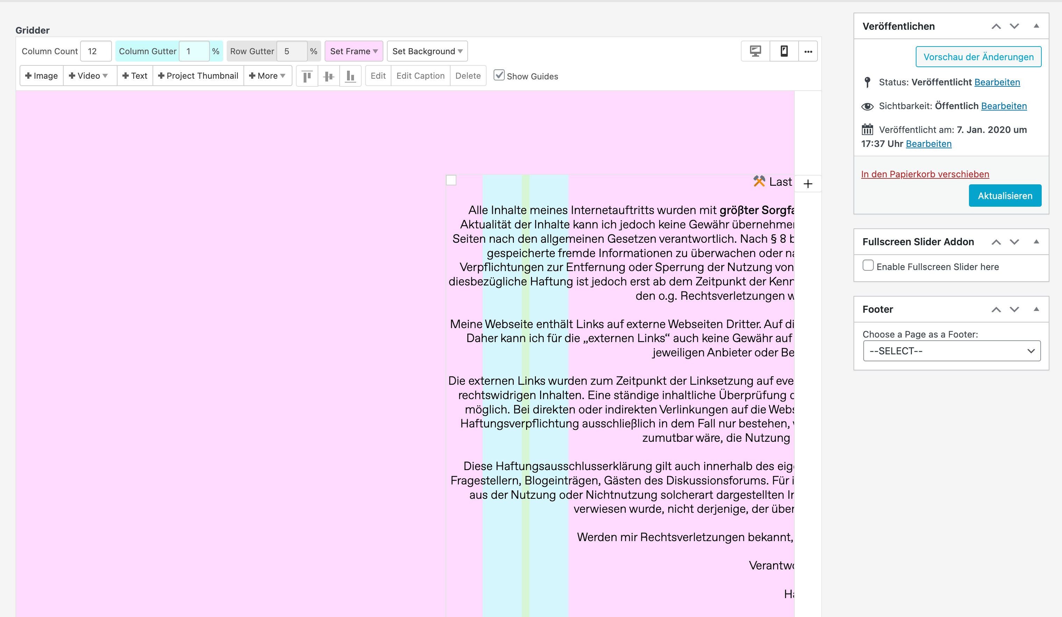
Task: Align selected element to bottom
Action: click(x=350, y=76)
